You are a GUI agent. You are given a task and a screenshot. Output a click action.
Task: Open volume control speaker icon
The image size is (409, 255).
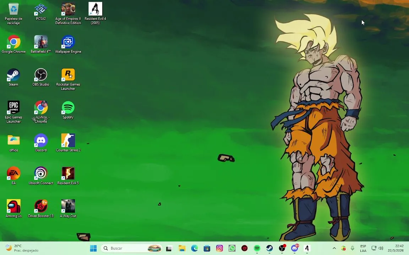click(381, 248)
